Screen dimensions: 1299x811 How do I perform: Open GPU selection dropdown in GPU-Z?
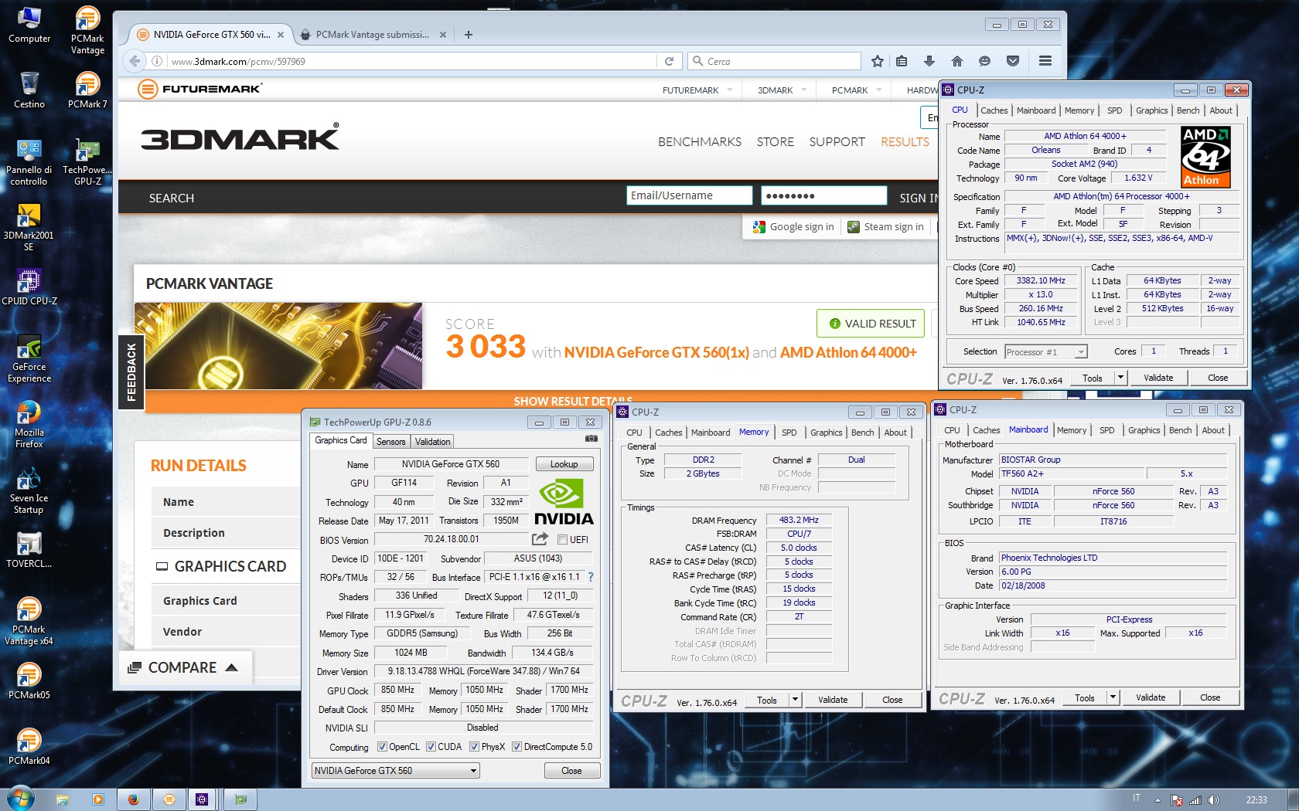tap(395, 771)
